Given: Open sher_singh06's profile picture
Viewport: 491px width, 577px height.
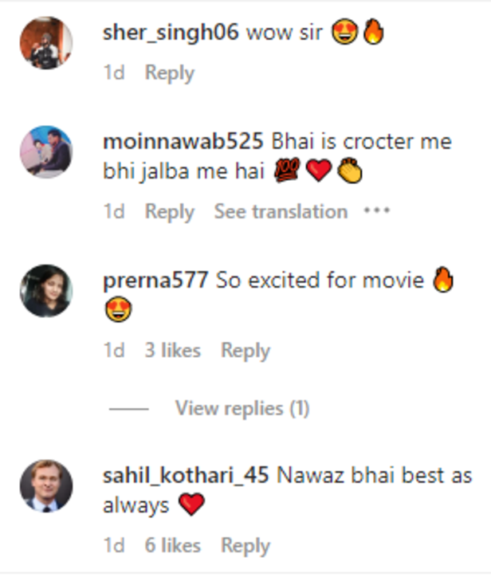Looking at the screenshot, I should pyautogui.click(x=45, y=43).
